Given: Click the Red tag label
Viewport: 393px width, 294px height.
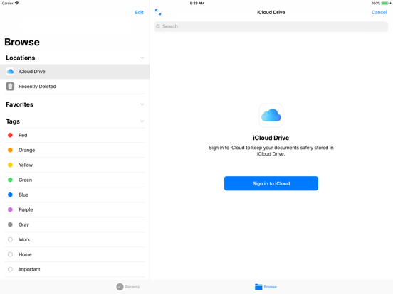Looking at the screenshot, I should [23, 135].
